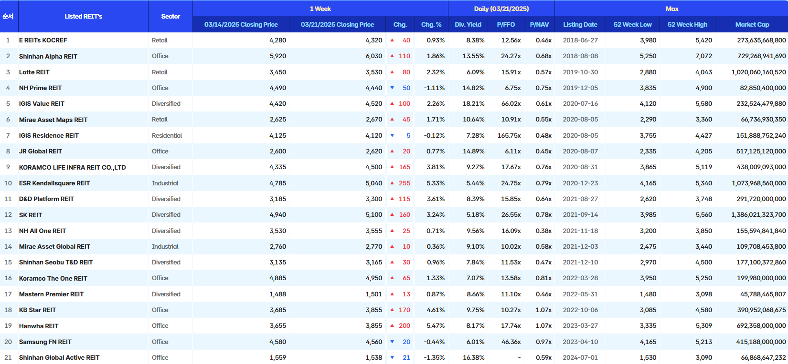The height and width of the screenshot is (364, 788).
Task: Click the Div. Yield column header
Action: point(468,24)
